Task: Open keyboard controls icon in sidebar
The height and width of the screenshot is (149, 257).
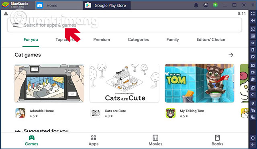Action: 253,36
